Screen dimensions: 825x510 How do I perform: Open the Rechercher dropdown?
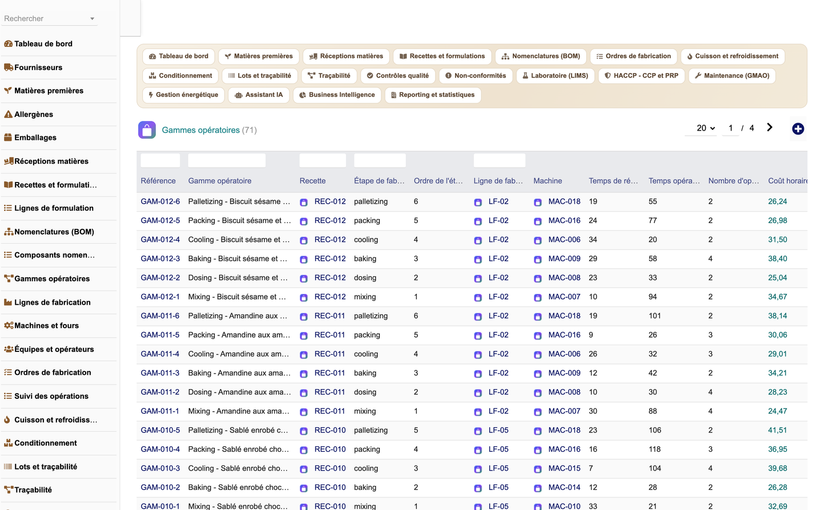[x=49, y=19]
